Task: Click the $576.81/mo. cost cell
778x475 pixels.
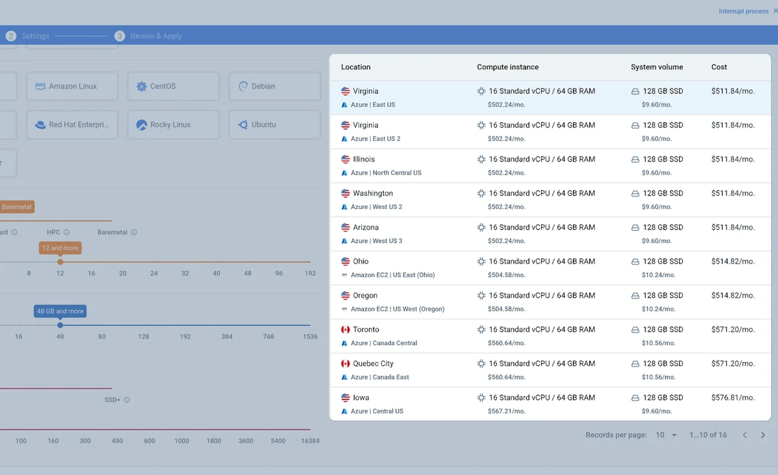Action: pyautogui.click(x=733, y=397)
